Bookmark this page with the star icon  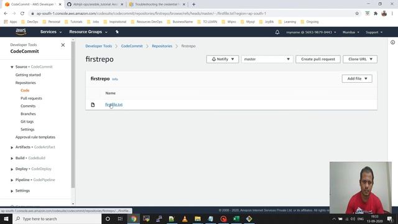click(357, 14)
